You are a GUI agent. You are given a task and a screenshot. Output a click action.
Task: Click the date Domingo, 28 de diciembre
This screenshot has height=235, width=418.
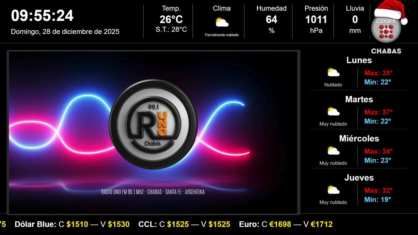pos(65,32)
